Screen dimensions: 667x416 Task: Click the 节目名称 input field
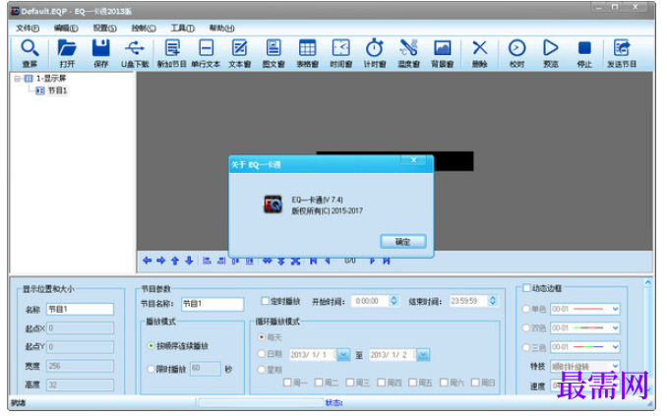[x=212, y=304]
